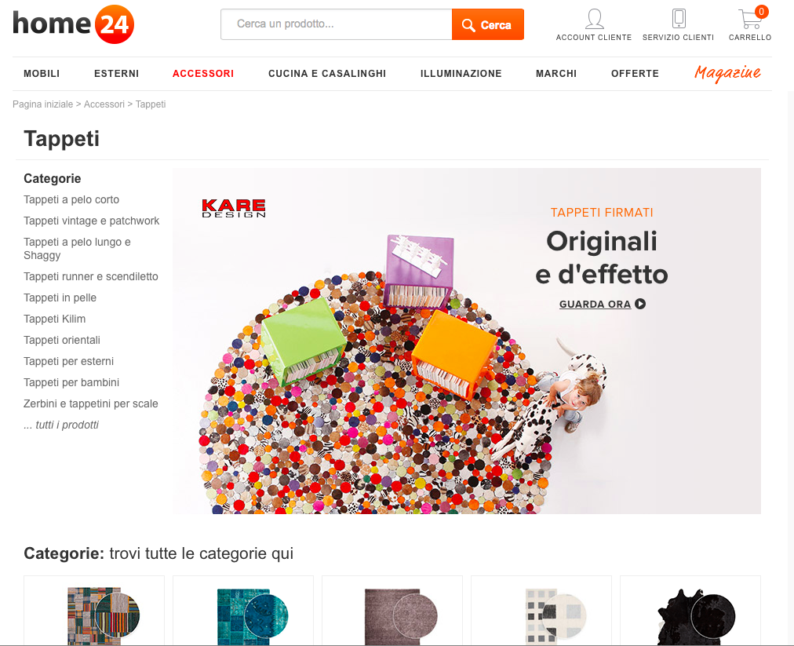794x646 pixels.
Task: Click the arrow icon beside Guarda Ora
Action: (640, 304)
